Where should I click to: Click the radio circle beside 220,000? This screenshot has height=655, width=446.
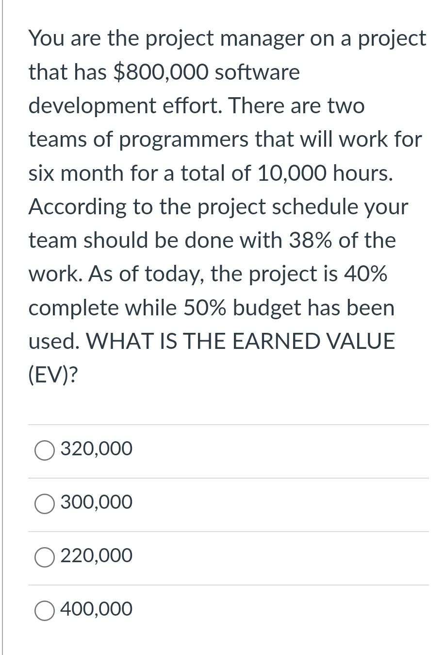pos(44,557)
